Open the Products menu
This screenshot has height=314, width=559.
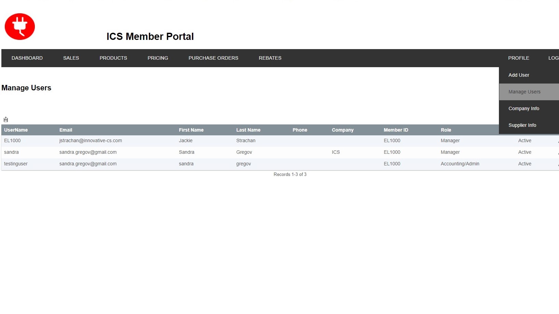[x=113, y=58]
